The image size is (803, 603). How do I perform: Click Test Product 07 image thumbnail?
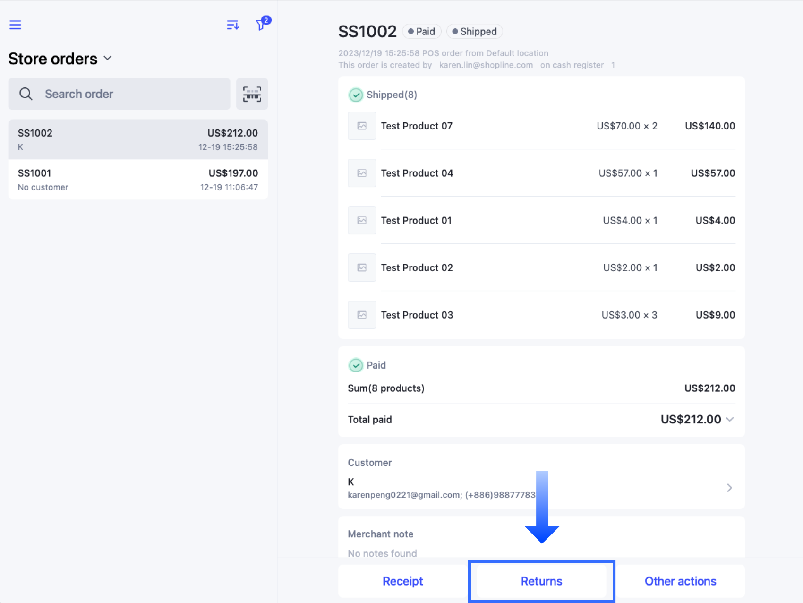(362, 126)
